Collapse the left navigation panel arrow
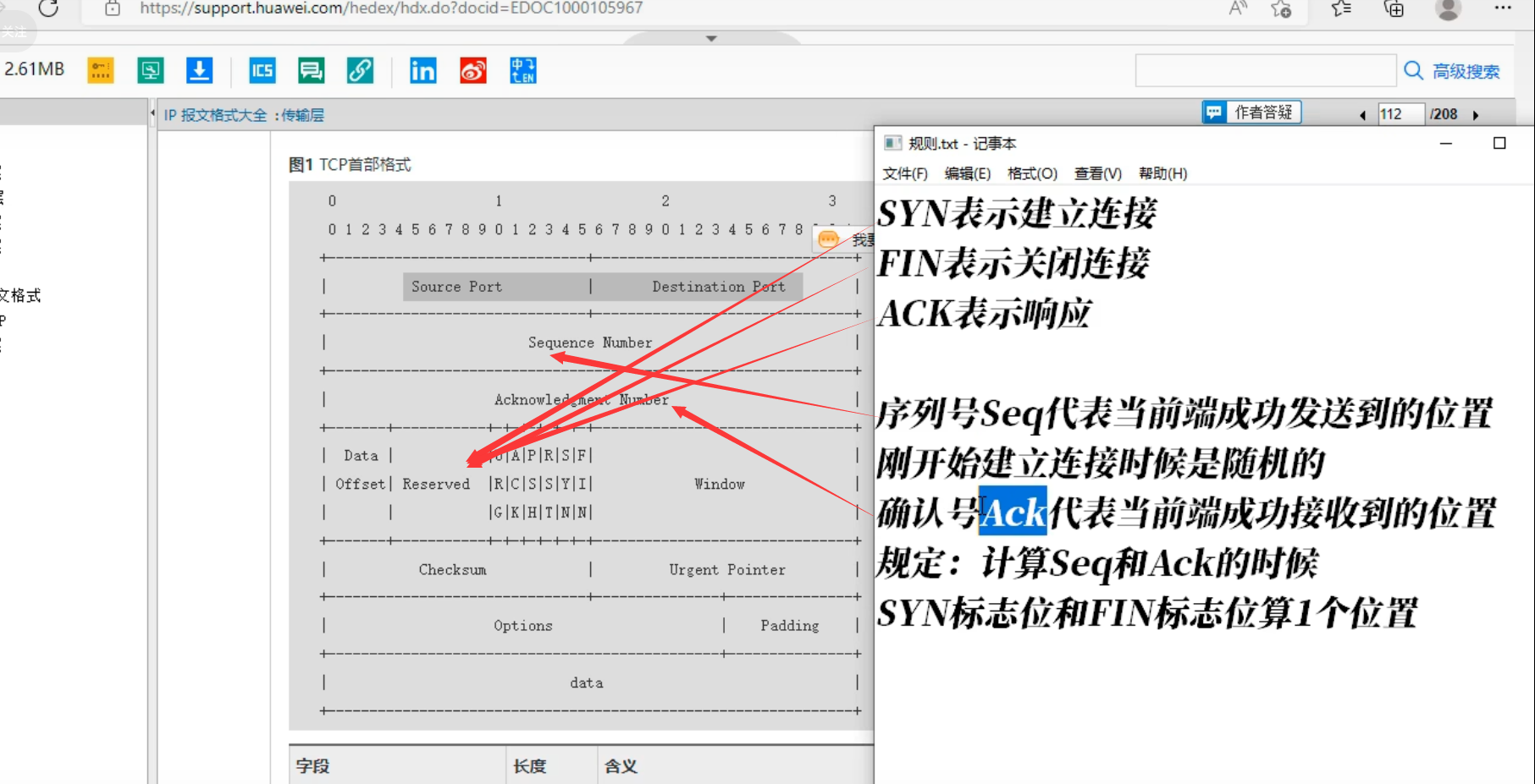The image size is (1535, 784). [x=152, y=112]
